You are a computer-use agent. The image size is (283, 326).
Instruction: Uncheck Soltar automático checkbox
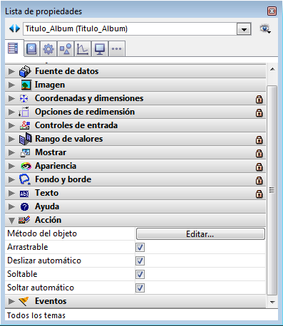pyautogui.click(x=140, y=288)
